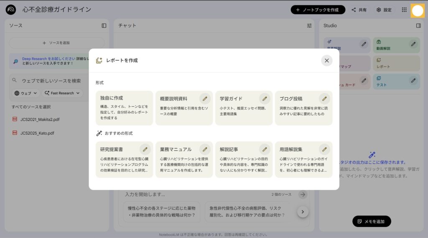Expand the Fast Research mode dropdown
The image size is (428, 238).
click(x=62, y=93)
